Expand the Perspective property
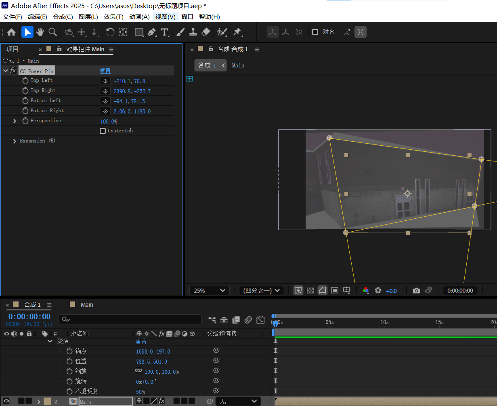Screen dimensions: 497x406 [x=15, y=121]
